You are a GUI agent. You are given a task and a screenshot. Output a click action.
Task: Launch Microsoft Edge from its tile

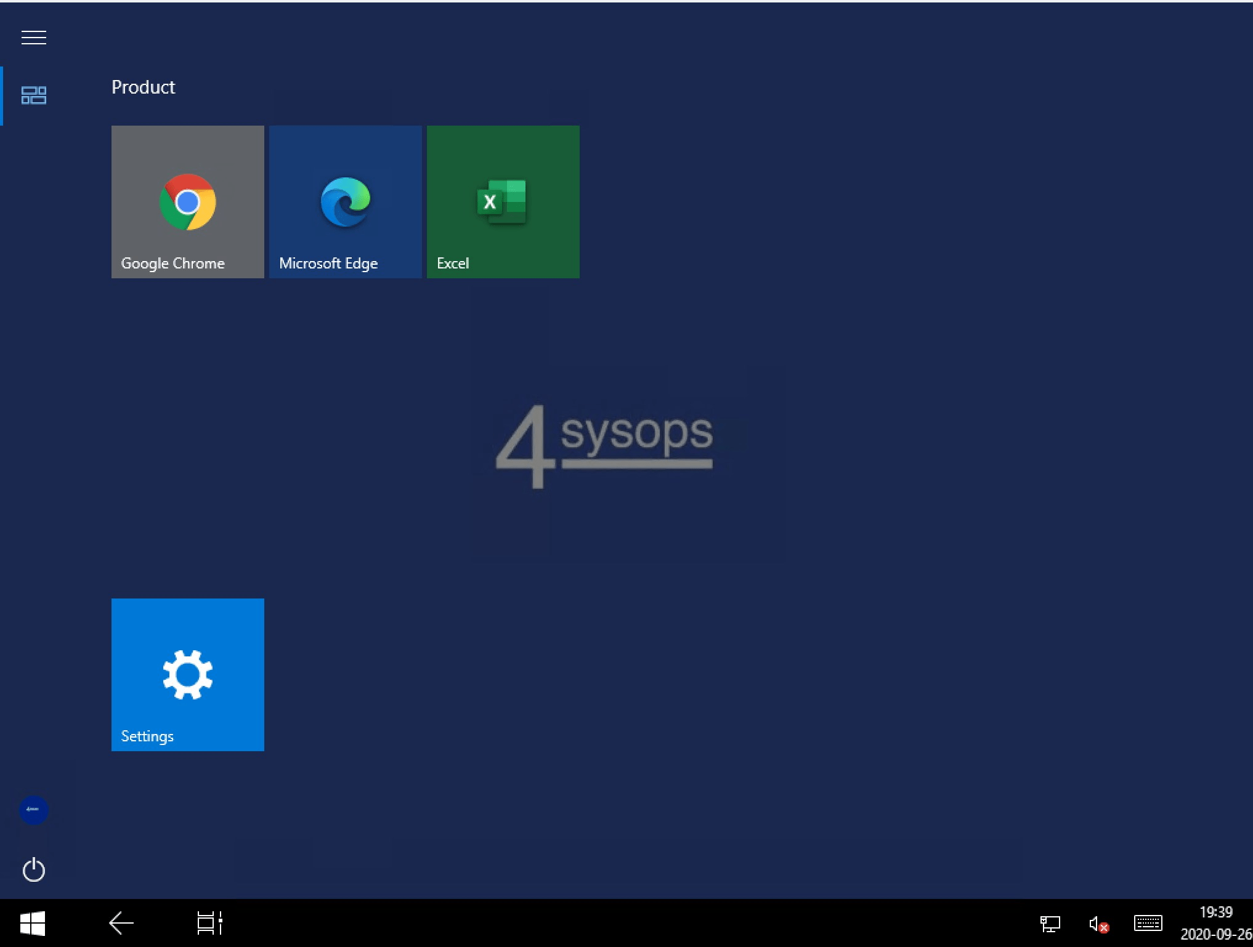coord(345,201)
